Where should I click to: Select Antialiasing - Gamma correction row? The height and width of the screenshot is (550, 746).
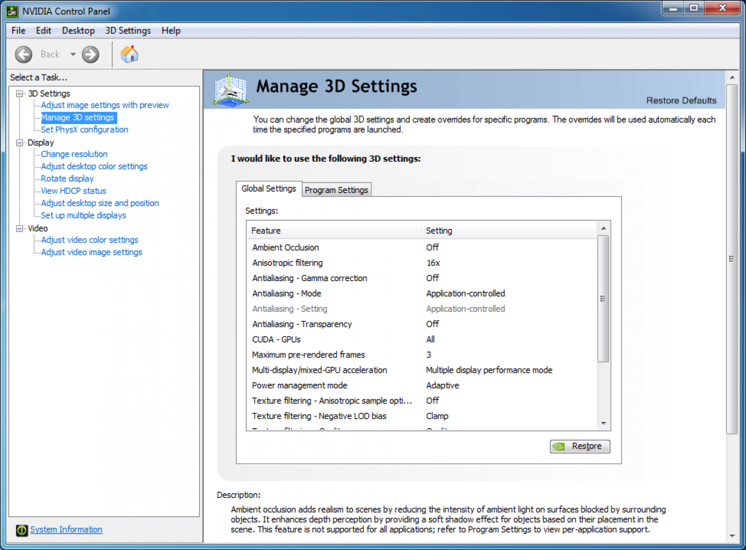(x=422, y=278)
